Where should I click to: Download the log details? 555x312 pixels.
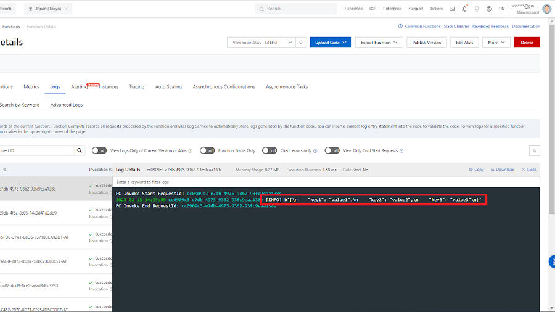[x=503, y=170]
